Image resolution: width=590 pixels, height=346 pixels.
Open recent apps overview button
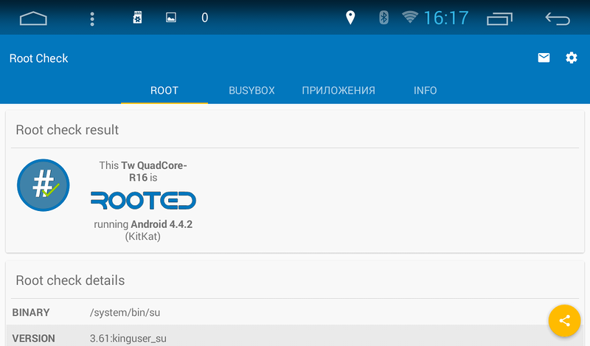click(x=499, y=19)
